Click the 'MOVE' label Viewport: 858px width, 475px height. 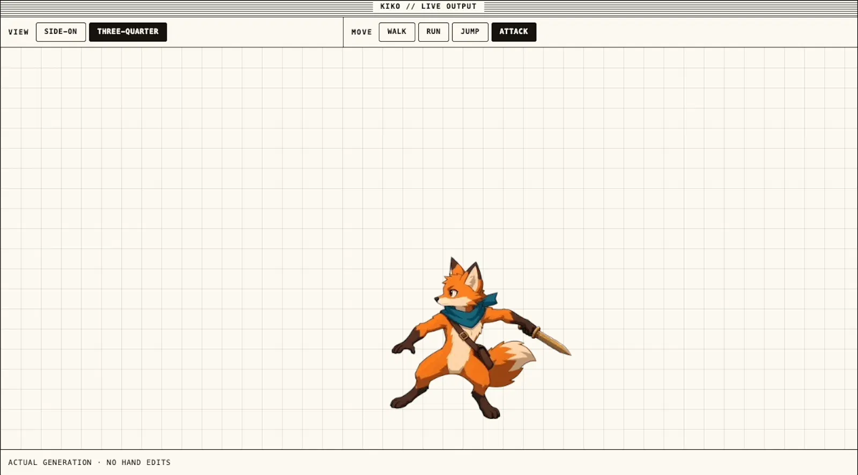pos(361,32)
